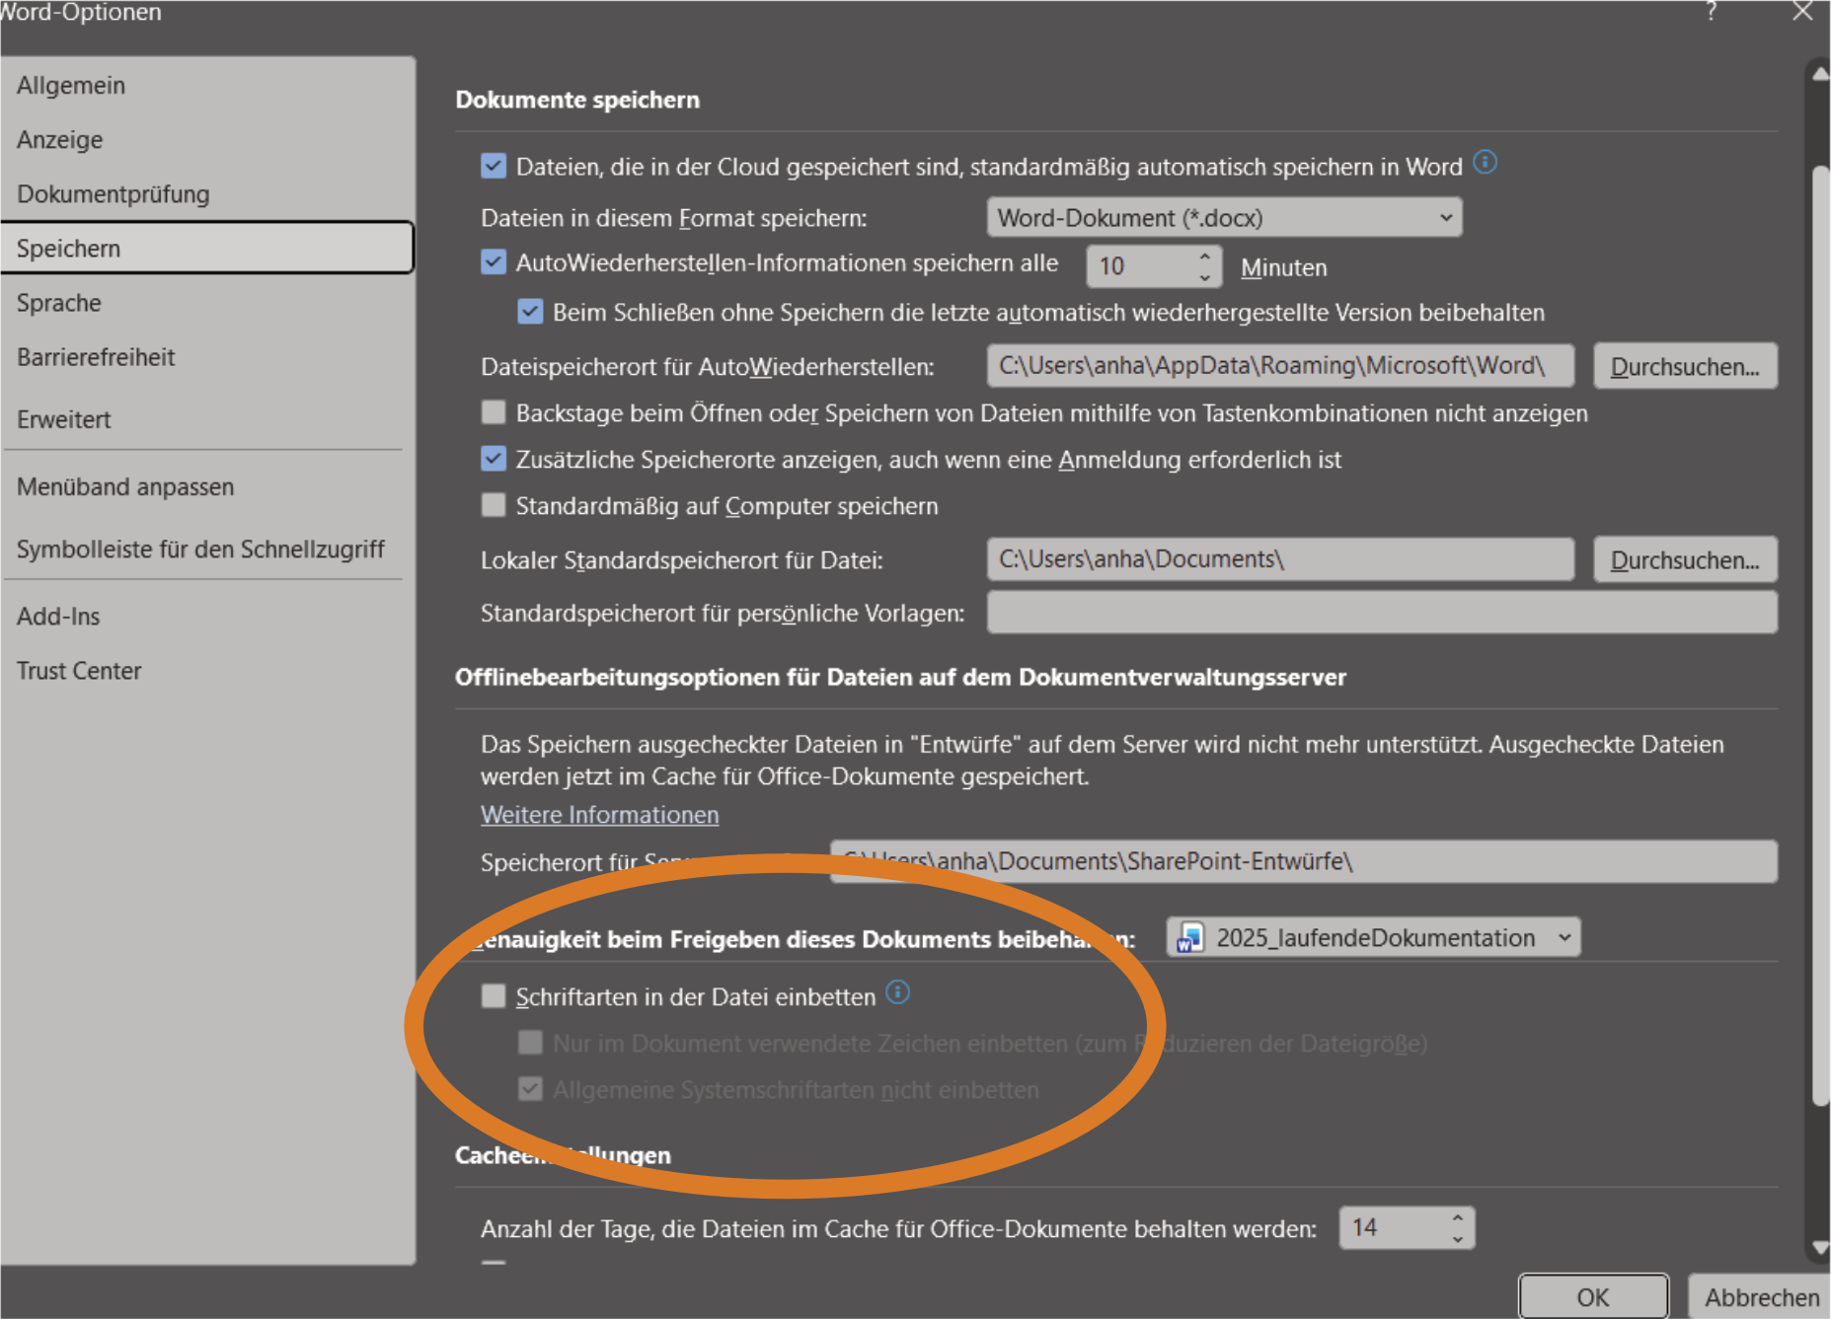Select Menüband anpassen in the sidebar
The width and height of the screenshot is (1831, 1319).
(125, 487)
